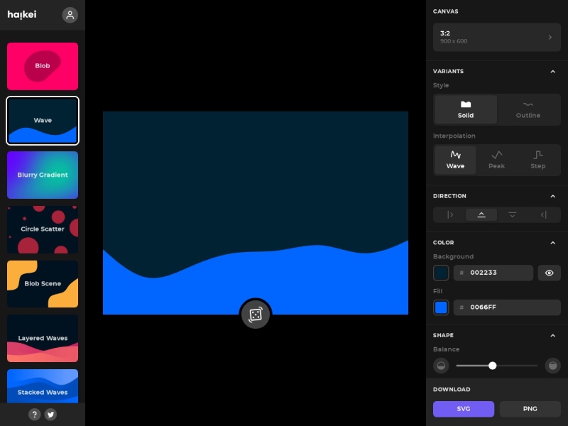Download as PNG

tap(530, 409)
